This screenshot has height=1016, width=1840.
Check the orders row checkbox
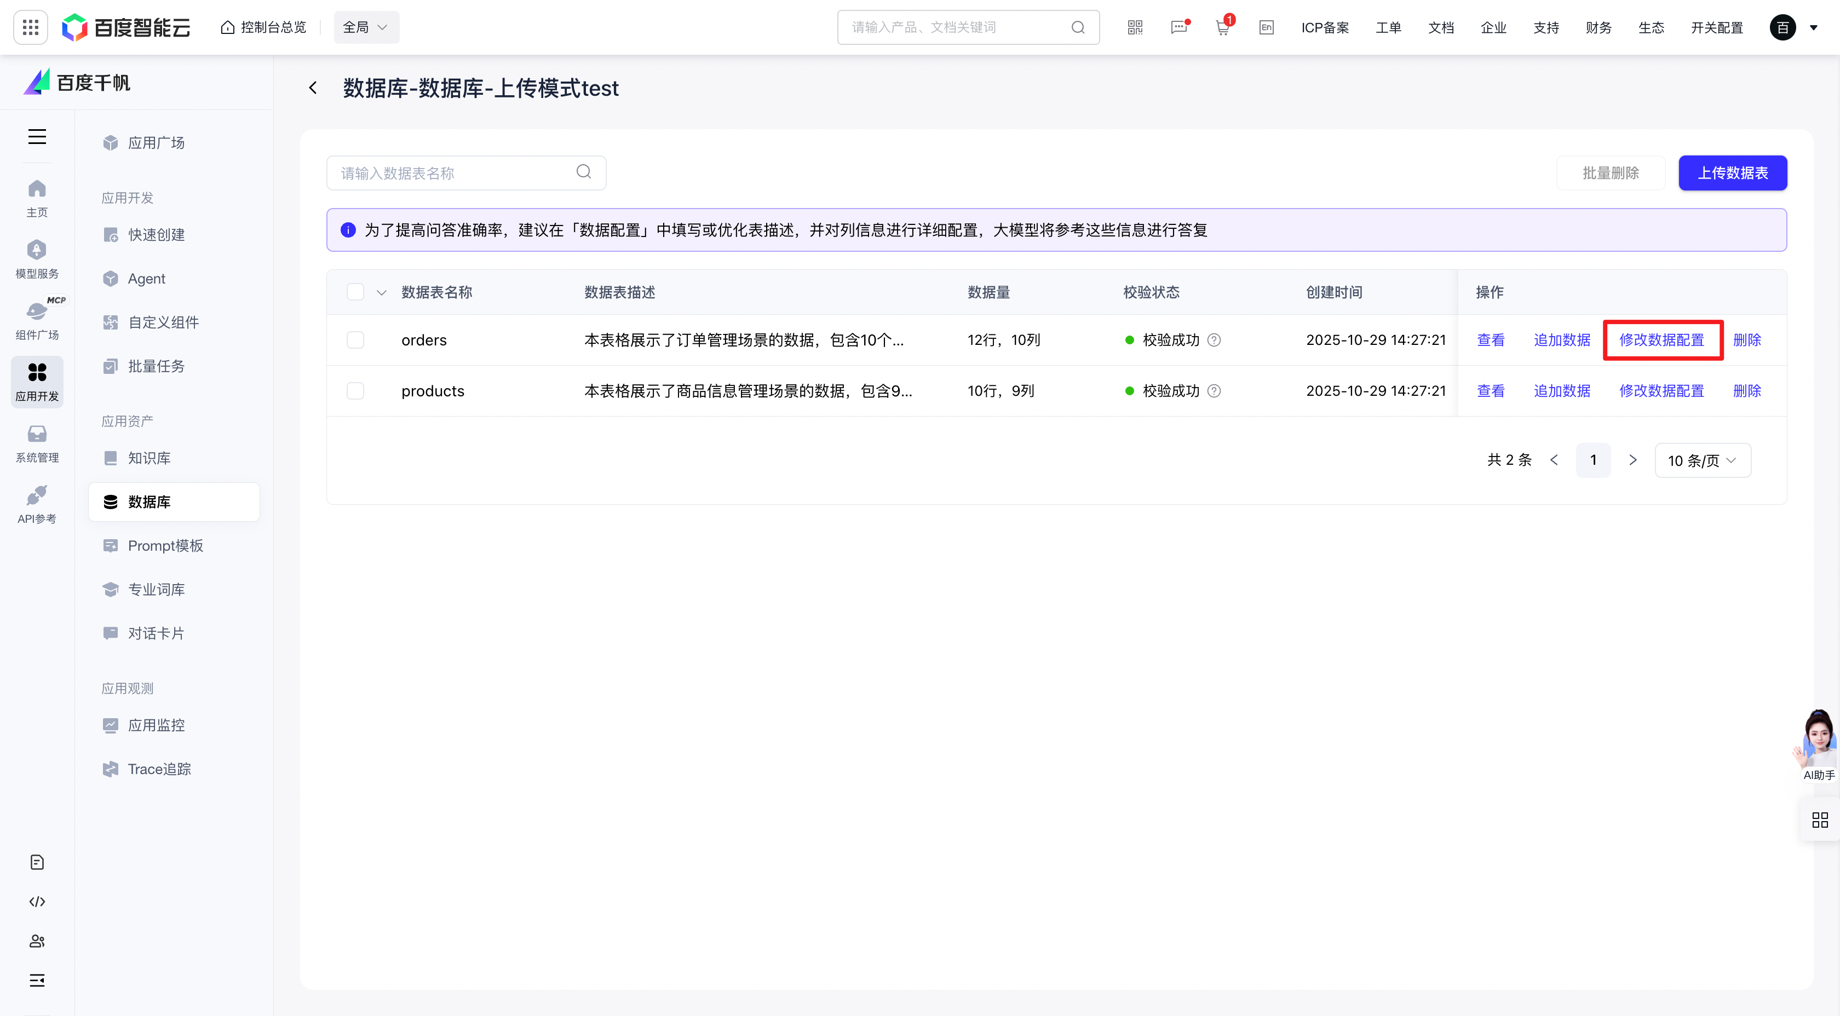(x=355, y=340)
